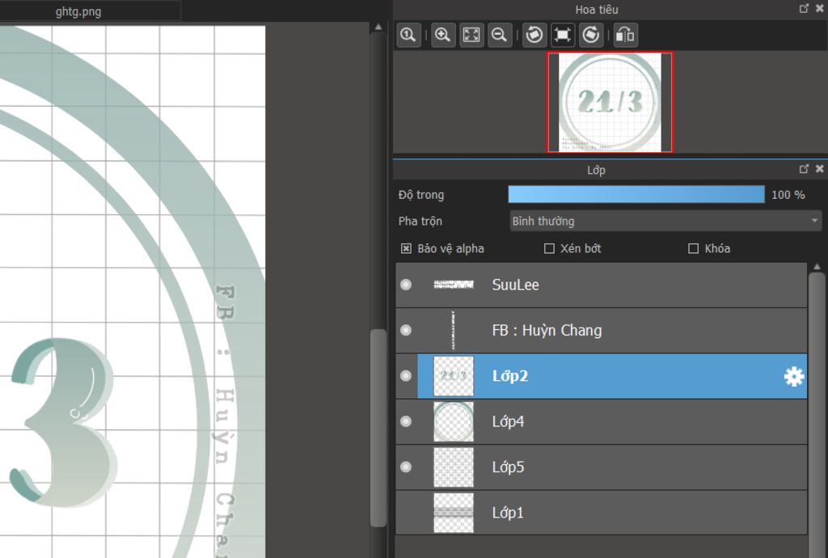Adjust the Độ trong opacity slider
This screenshot has width=828, height=558.
(x=636, y=194)
